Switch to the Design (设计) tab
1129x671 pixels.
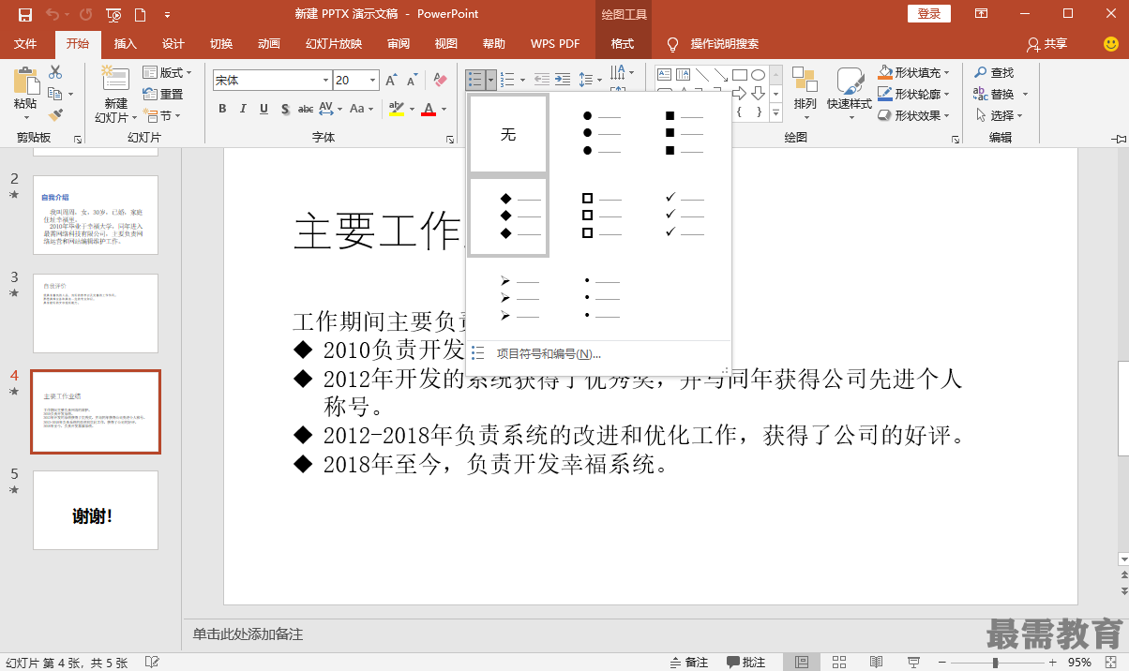[173, 44]
